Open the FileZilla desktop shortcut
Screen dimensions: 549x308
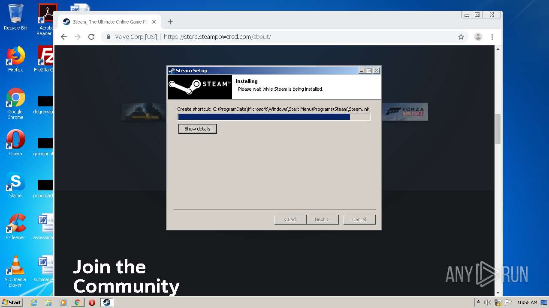[x=44, y=59]
